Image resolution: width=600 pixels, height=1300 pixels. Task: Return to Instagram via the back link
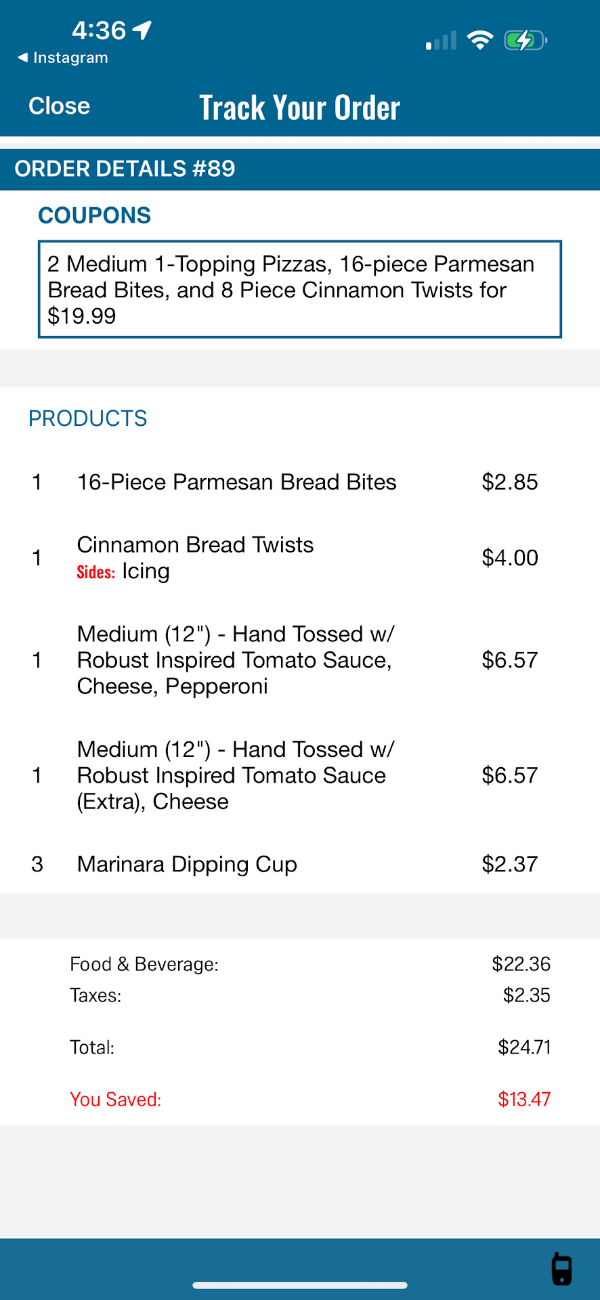[70, 58]
